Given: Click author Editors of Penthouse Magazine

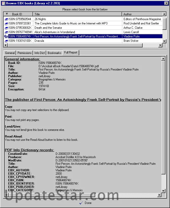Looking at the screenshot, I should (x=142, y=19).
